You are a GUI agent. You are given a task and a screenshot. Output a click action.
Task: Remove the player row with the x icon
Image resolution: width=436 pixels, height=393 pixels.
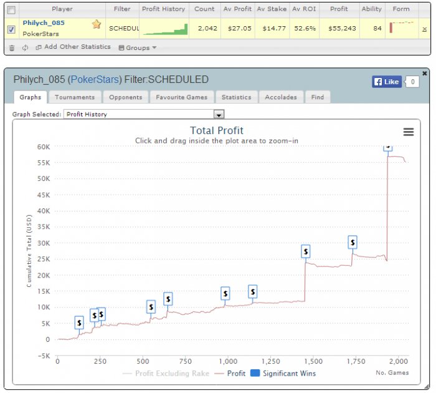424,29
